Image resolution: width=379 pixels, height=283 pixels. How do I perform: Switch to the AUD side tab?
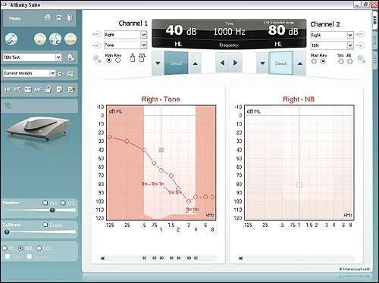374,20
